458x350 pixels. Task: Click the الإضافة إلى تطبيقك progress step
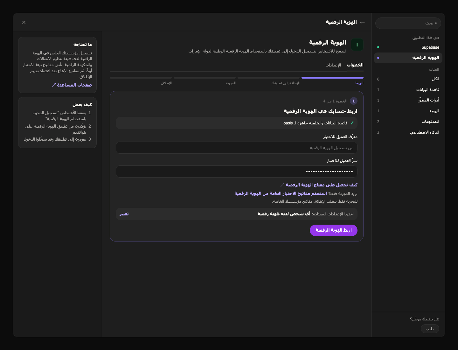click(x=268, y=81)
